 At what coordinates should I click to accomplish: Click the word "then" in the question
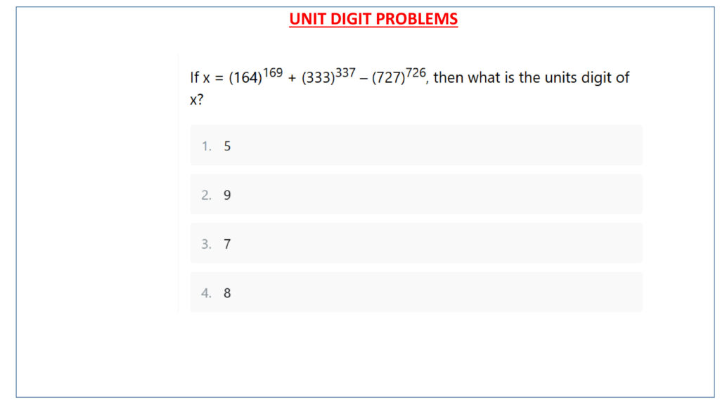point(449,77)
